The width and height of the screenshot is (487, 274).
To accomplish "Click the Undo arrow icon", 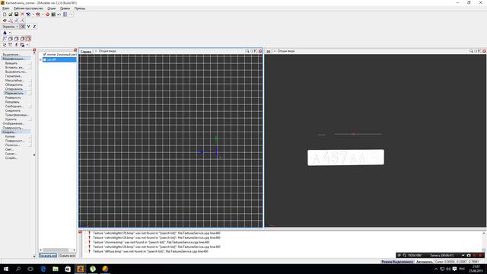I will pos(59,14).
